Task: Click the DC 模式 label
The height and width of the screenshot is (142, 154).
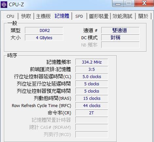Action: pyautogui.click(x=89, y=38)
